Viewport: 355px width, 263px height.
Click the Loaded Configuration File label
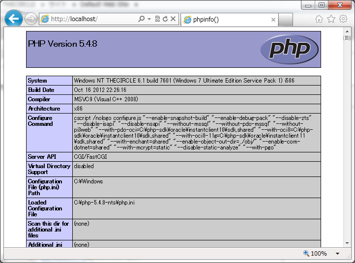click(45, 208)
